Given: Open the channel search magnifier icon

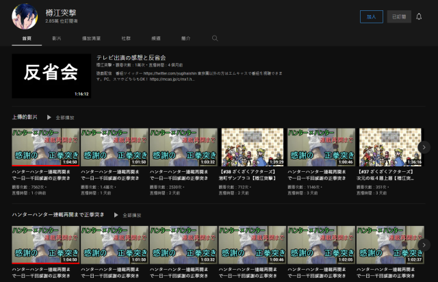Looking at the screenshot, I should pyautogui.click(x=215, y=38).
